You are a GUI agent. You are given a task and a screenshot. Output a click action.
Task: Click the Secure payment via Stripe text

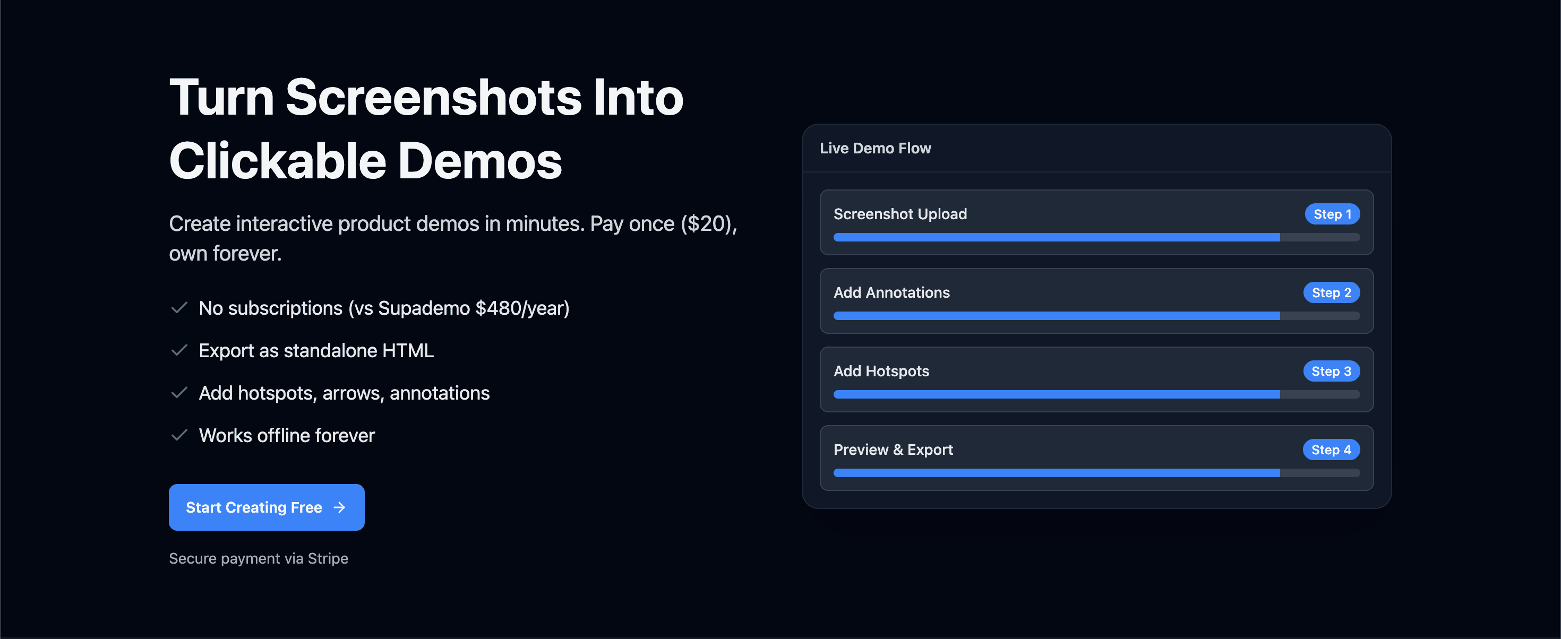pos(258,558)
